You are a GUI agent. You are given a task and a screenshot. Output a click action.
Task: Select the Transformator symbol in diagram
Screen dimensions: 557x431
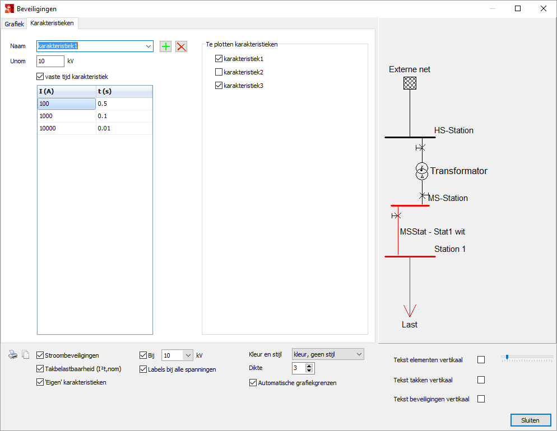coord(421,171)
